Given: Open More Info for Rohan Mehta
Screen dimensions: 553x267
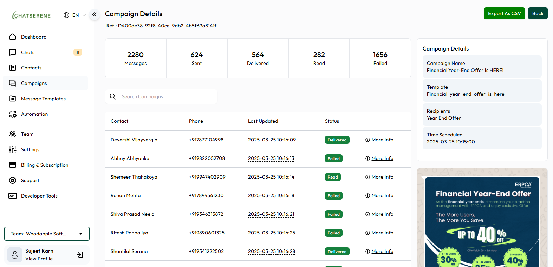Looking at the screenshot, I should pyautogui.click(x=382, y=195).
